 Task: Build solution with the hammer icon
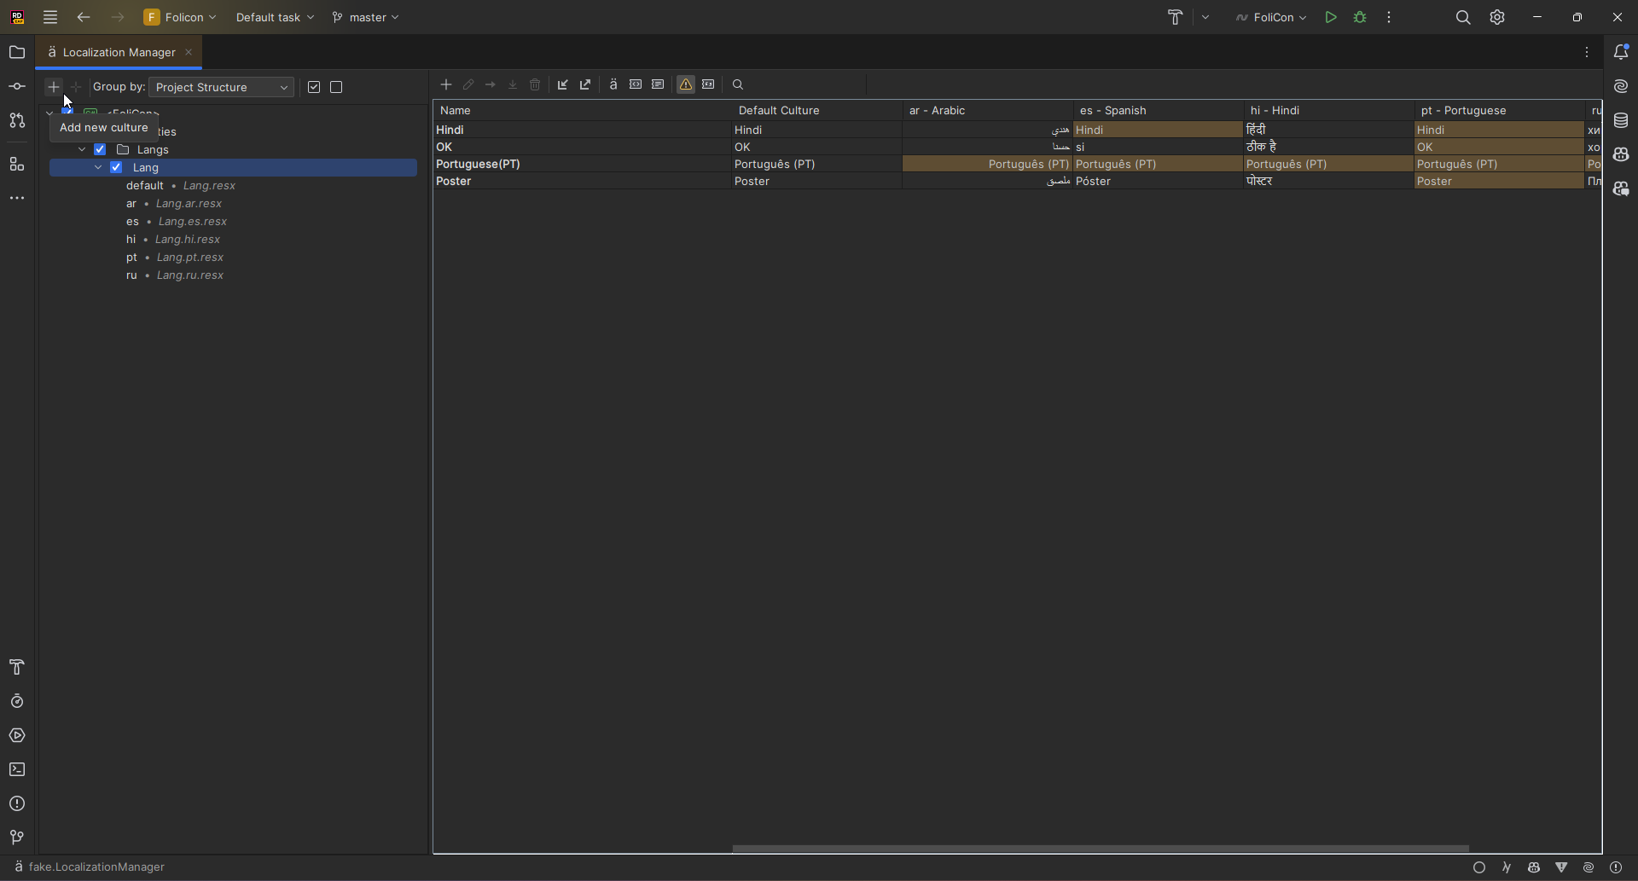tap(1176, 17)
